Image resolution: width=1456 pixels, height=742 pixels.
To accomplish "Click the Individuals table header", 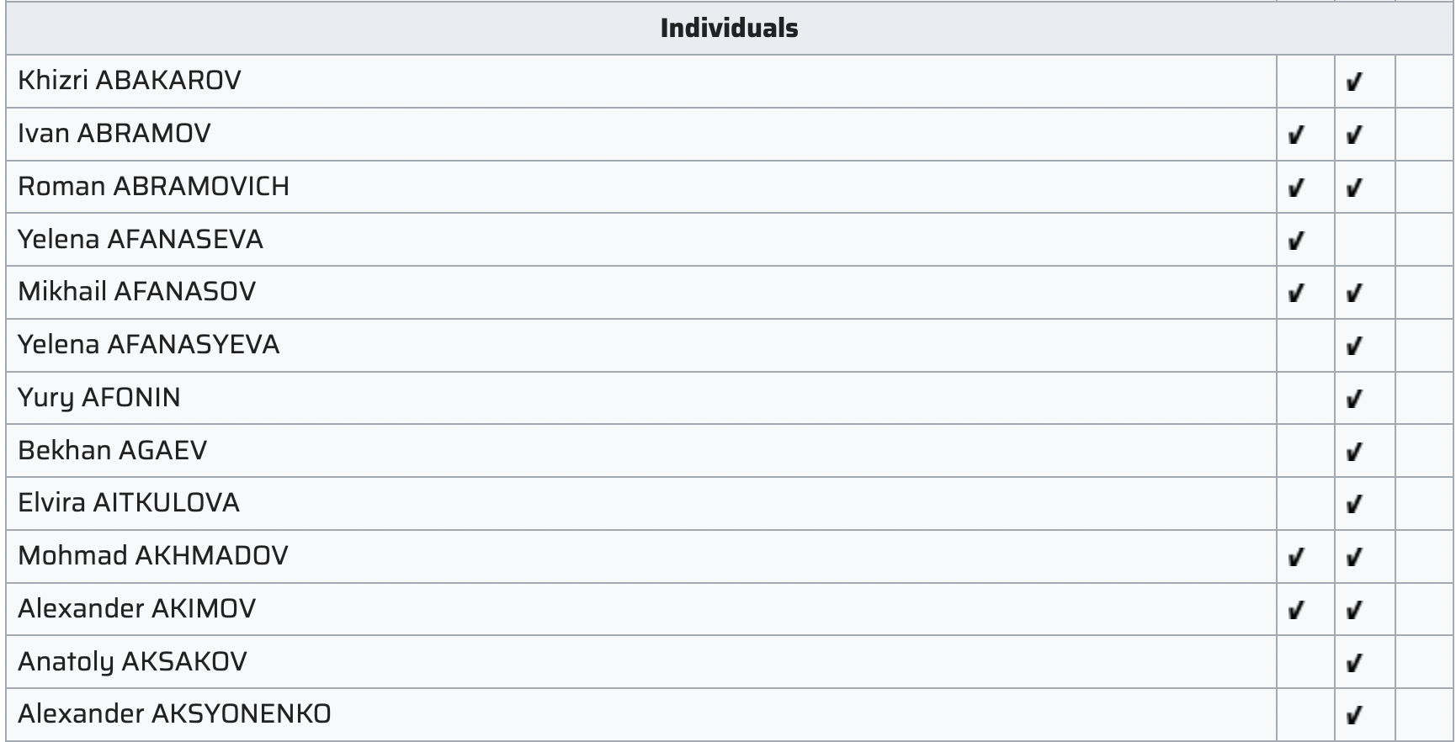I will point(729,29).
